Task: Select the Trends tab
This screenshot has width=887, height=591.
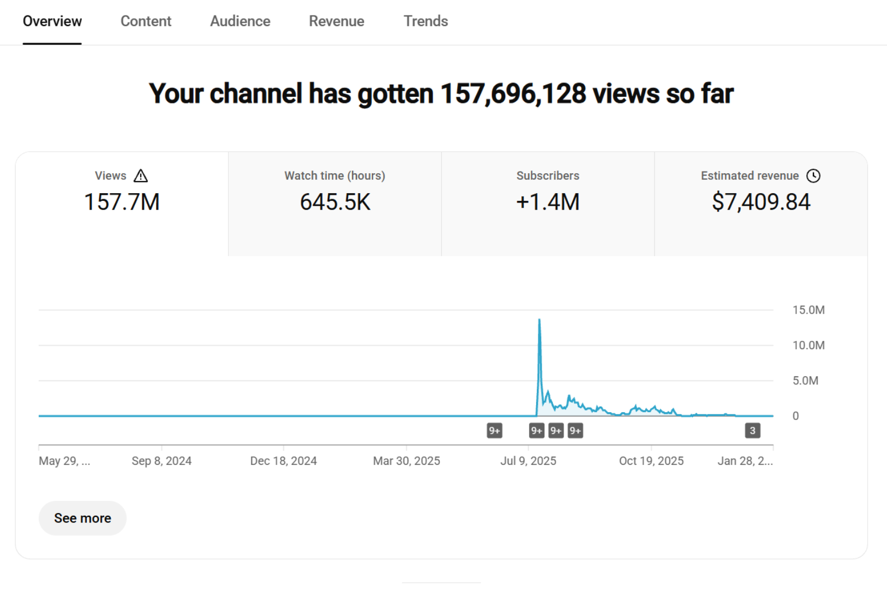Action: (x=426, y=21)
